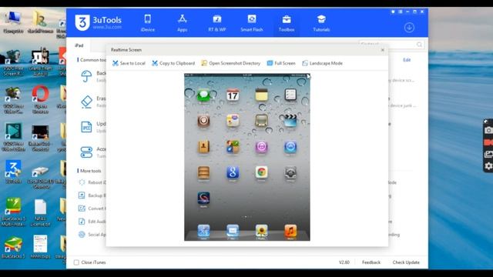
Task: Open the Apps section in 3uTools
Action: (182, 22)
